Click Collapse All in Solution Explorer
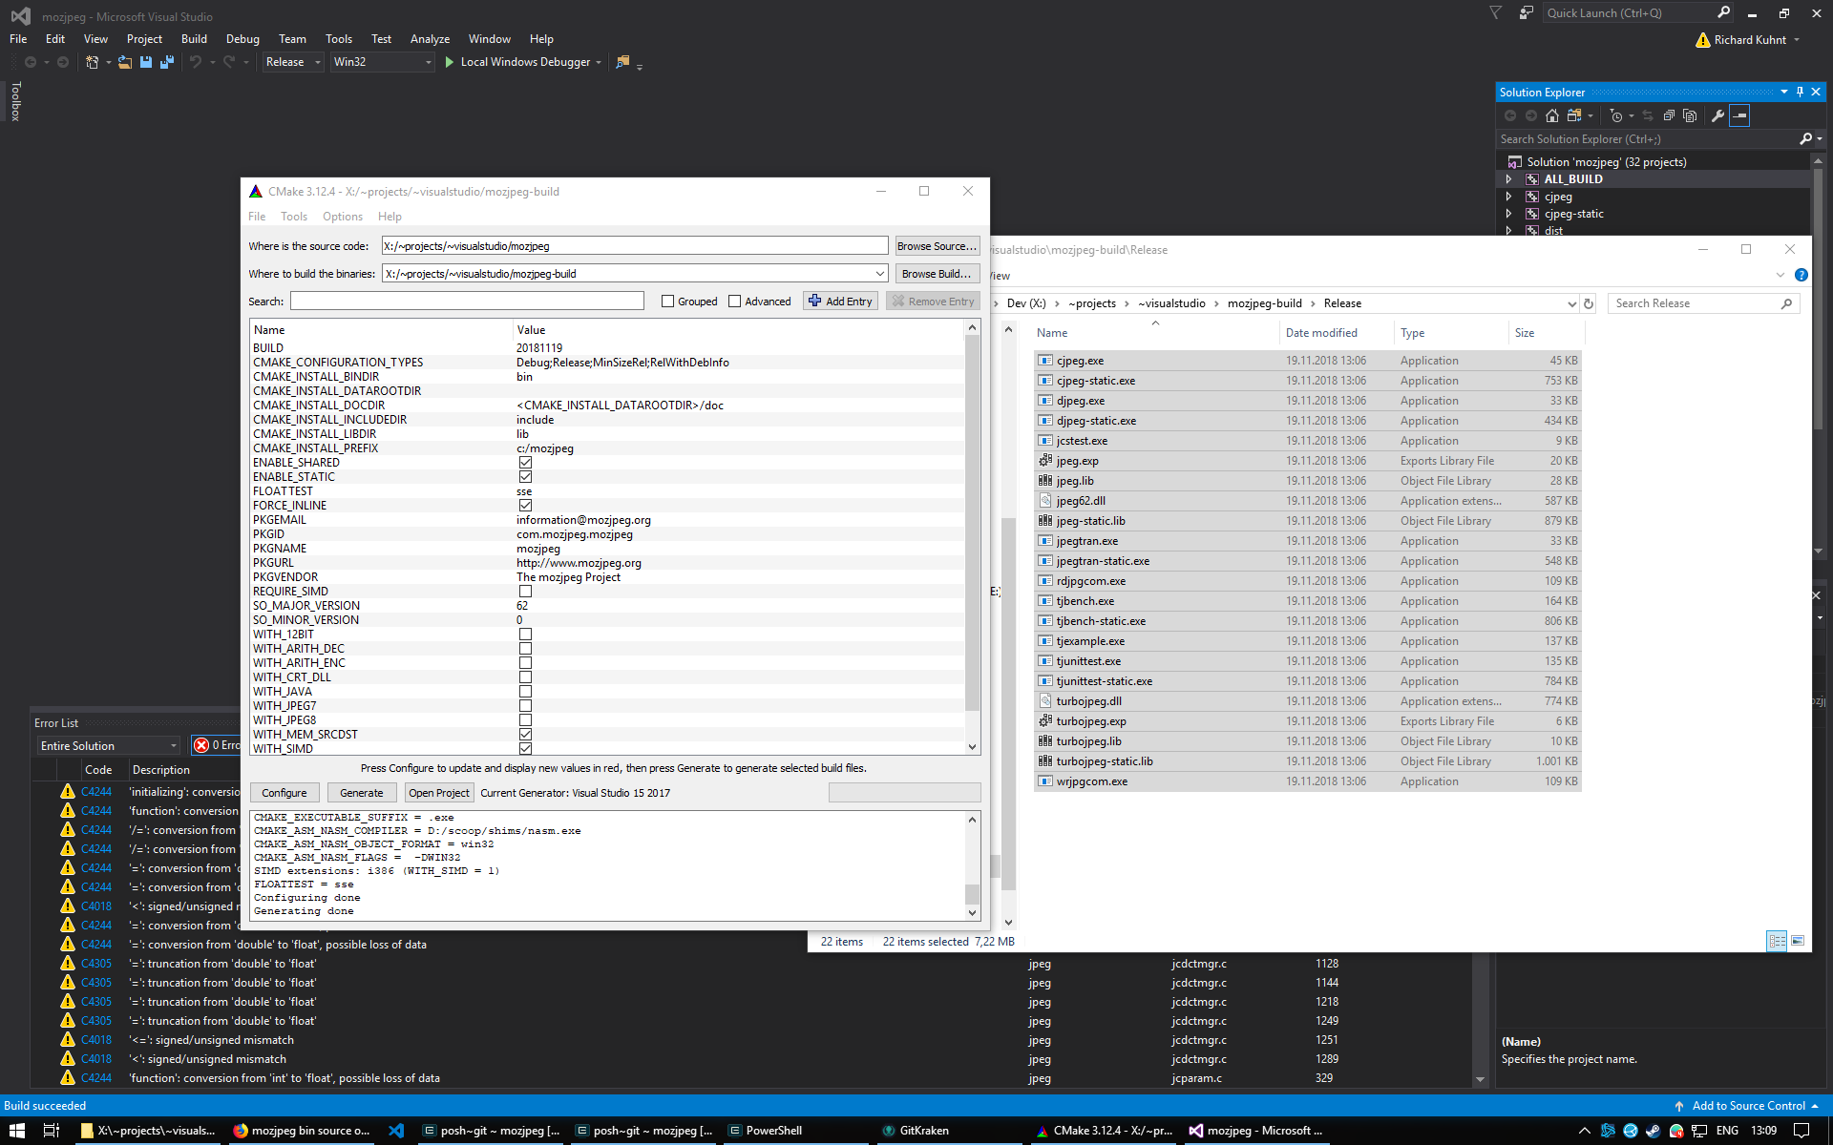The width and height of the screenshot is (1833, 1145). [1669, 115]
